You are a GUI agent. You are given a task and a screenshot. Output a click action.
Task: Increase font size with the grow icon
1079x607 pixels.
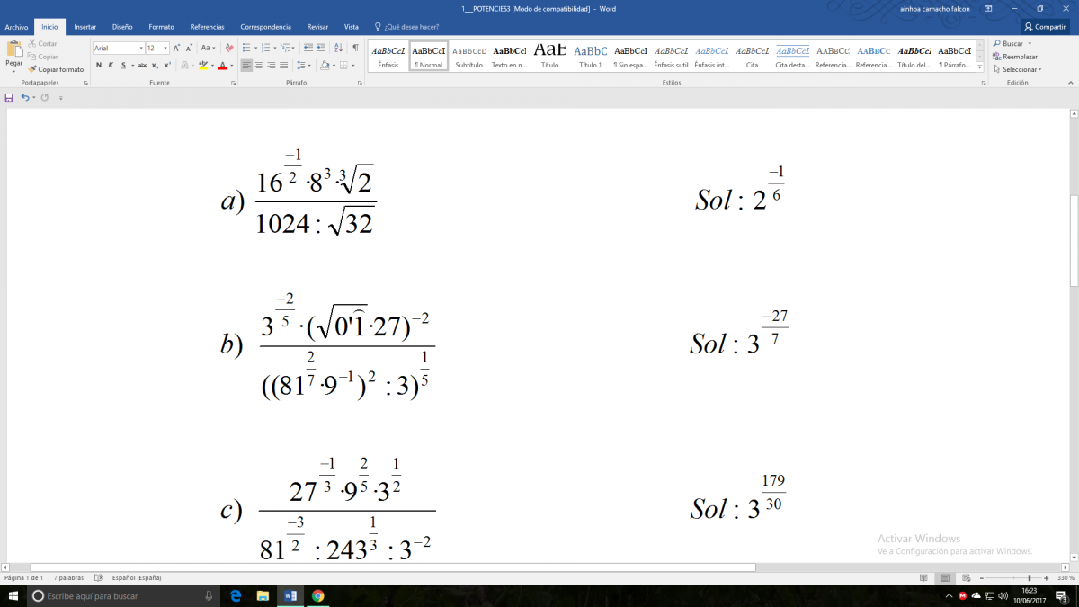(x=176, y=48)
